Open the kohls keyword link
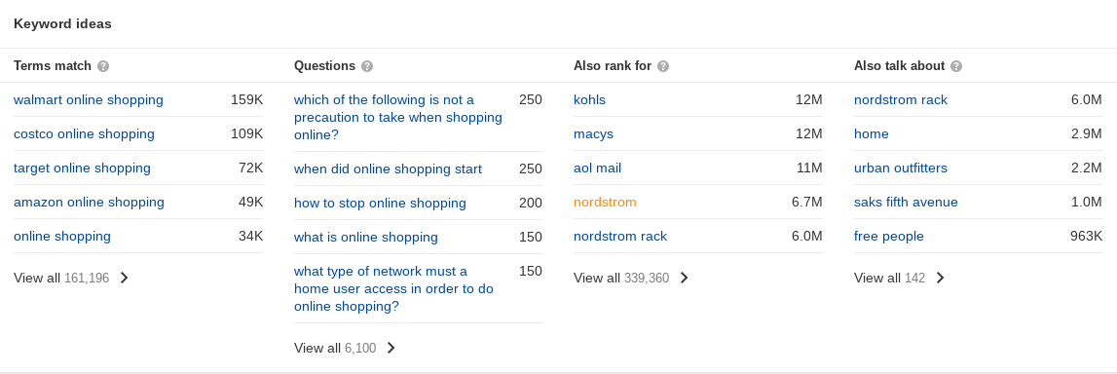Viewport: 1117px width, 374px height. point(590,99)
